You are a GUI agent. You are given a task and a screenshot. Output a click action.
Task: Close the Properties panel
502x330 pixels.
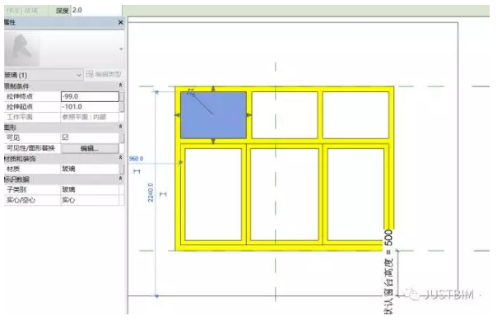(121, 22)
